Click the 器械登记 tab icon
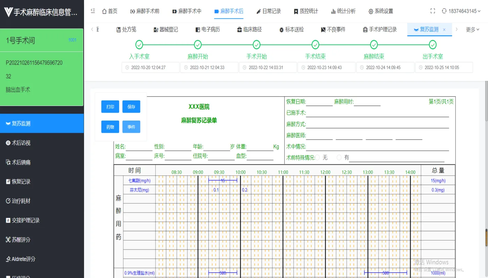Viewport: 488px width, 278px height. point(156,30)
